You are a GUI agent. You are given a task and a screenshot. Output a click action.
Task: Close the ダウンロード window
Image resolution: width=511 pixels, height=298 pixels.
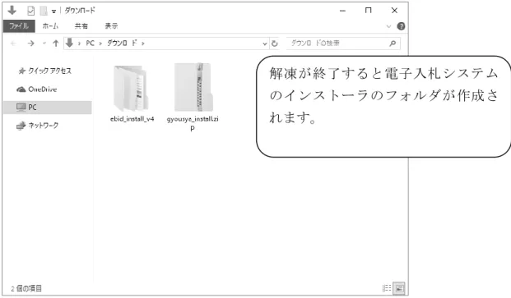click(x=394, y=11)
